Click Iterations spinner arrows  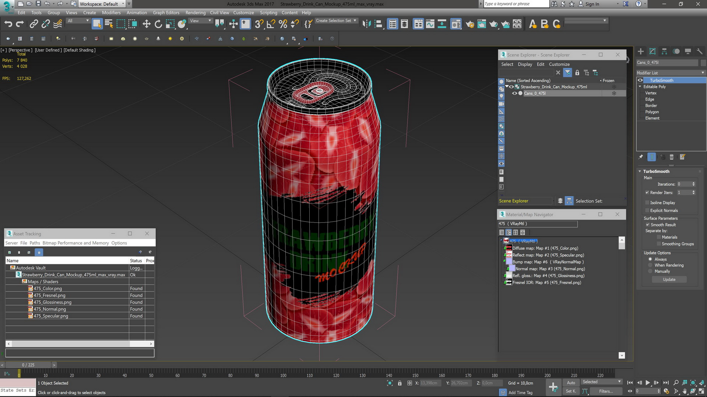[693, 184]
